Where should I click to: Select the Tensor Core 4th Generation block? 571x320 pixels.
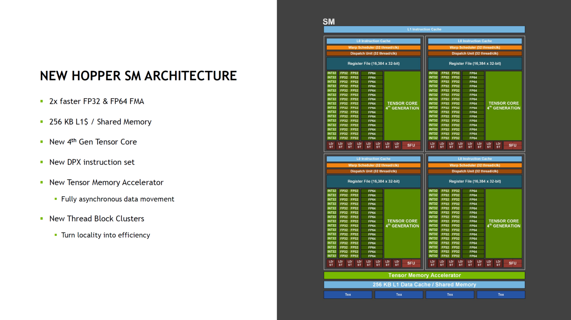(x=402, y=106)
